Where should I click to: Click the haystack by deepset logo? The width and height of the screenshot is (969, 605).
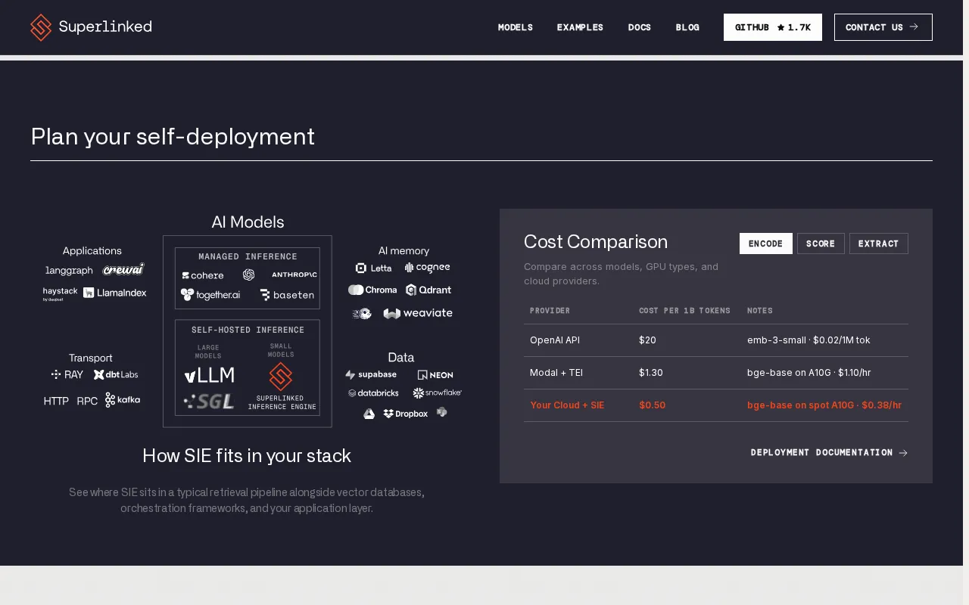(61, 293)
